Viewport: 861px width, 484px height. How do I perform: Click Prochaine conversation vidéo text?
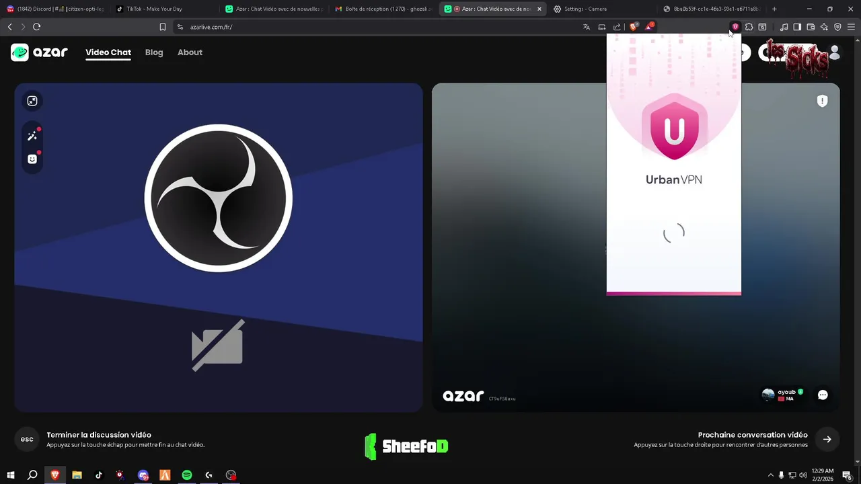[753, 435]
